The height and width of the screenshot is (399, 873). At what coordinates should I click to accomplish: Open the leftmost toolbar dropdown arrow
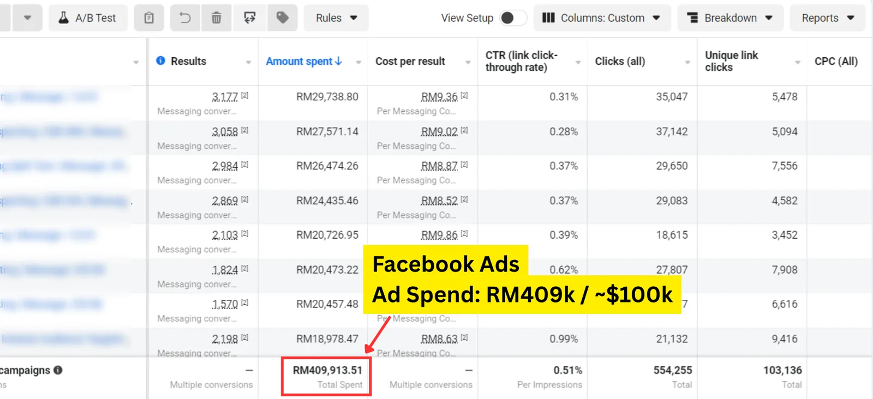(x=27, y=18)
